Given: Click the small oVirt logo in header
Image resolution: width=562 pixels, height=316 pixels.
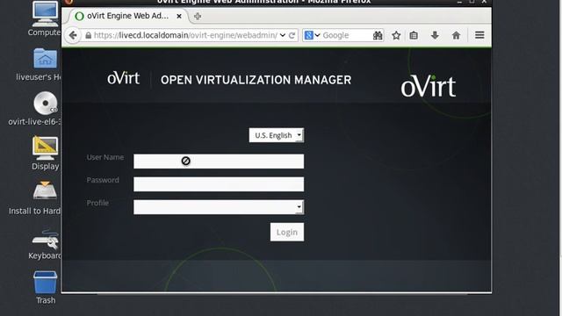Looking at the screenshot, I should tap(123, 78).
